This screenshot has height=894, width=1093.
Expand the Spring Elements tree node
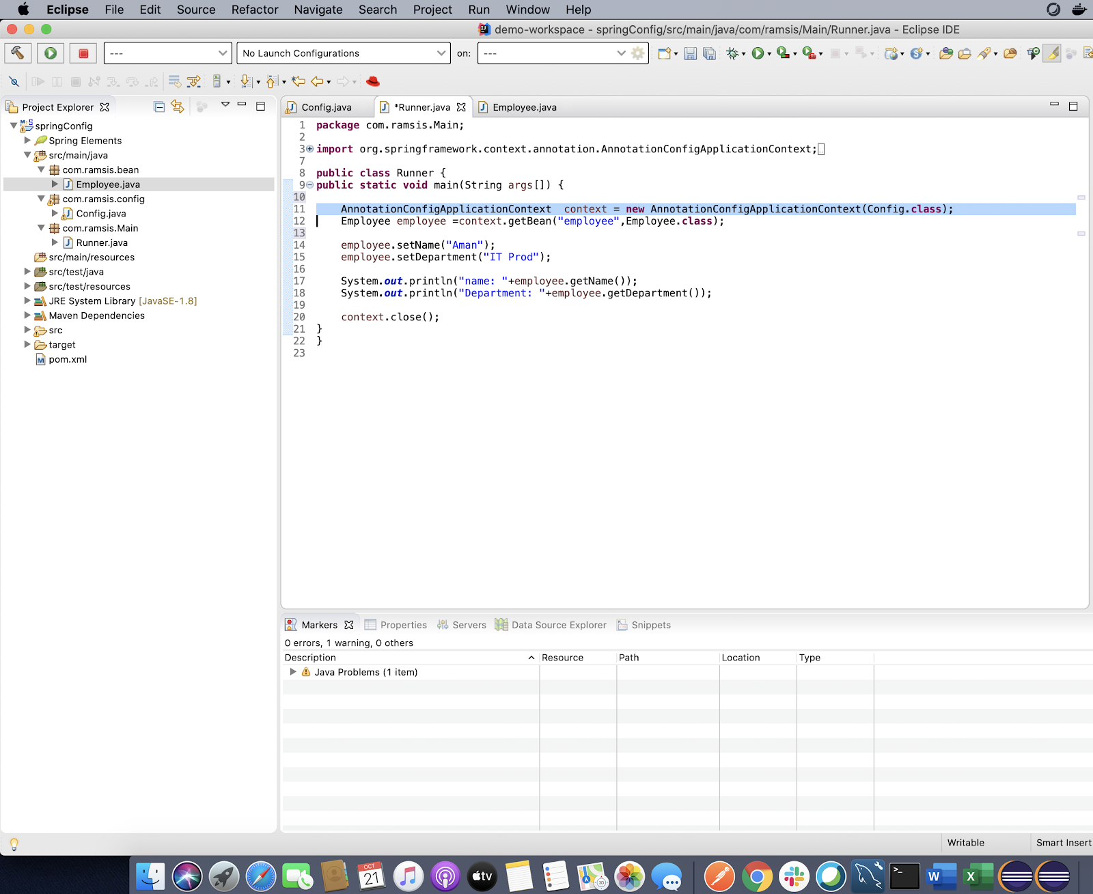pyautogui.click(x=27, y=141)
